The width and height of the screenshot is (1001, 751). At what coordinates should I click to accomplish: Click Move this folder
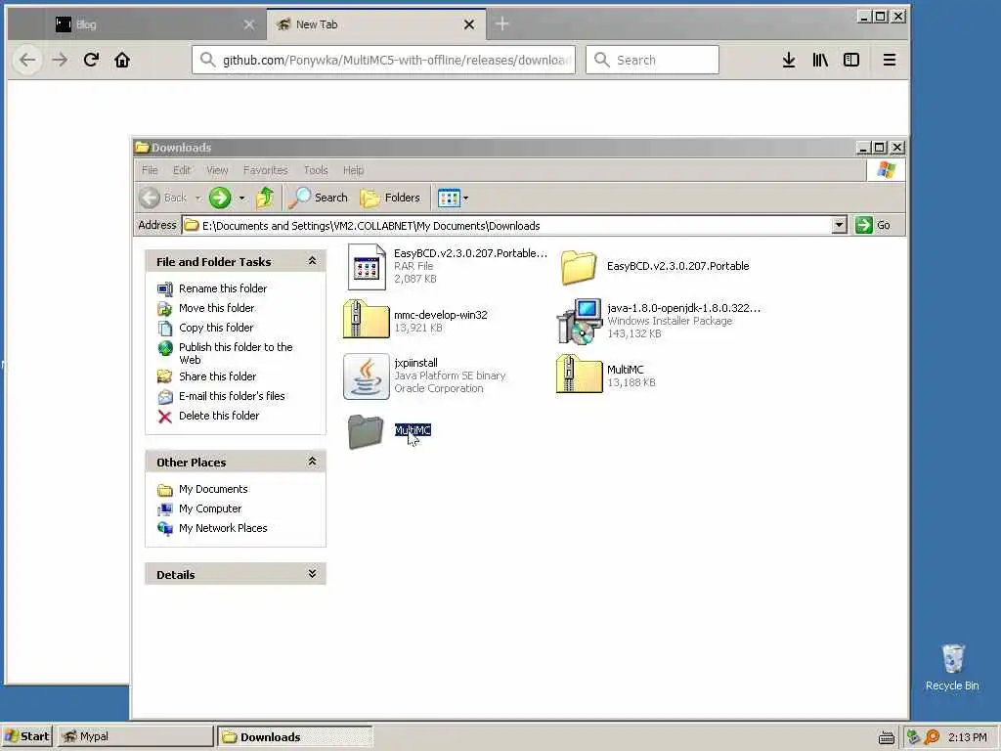tap(216, 308)
